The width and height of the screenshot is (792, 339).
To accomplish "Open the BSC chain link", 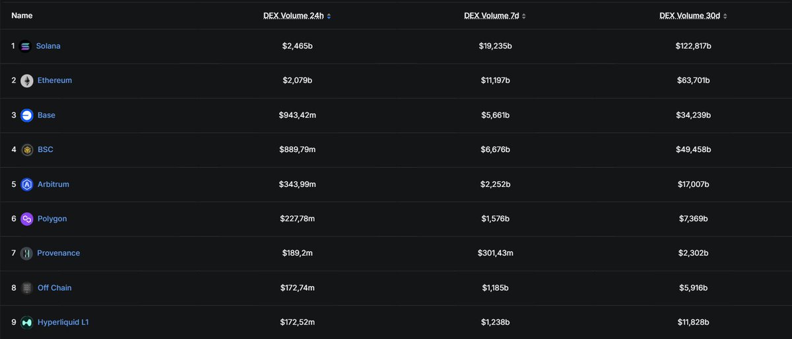I will tap(46, 149).
